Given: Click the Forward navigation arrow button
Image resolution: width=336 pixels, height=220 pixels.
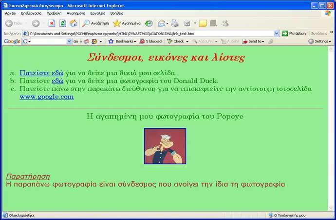Looking at the screenshot, I should (x=36, y=23).
